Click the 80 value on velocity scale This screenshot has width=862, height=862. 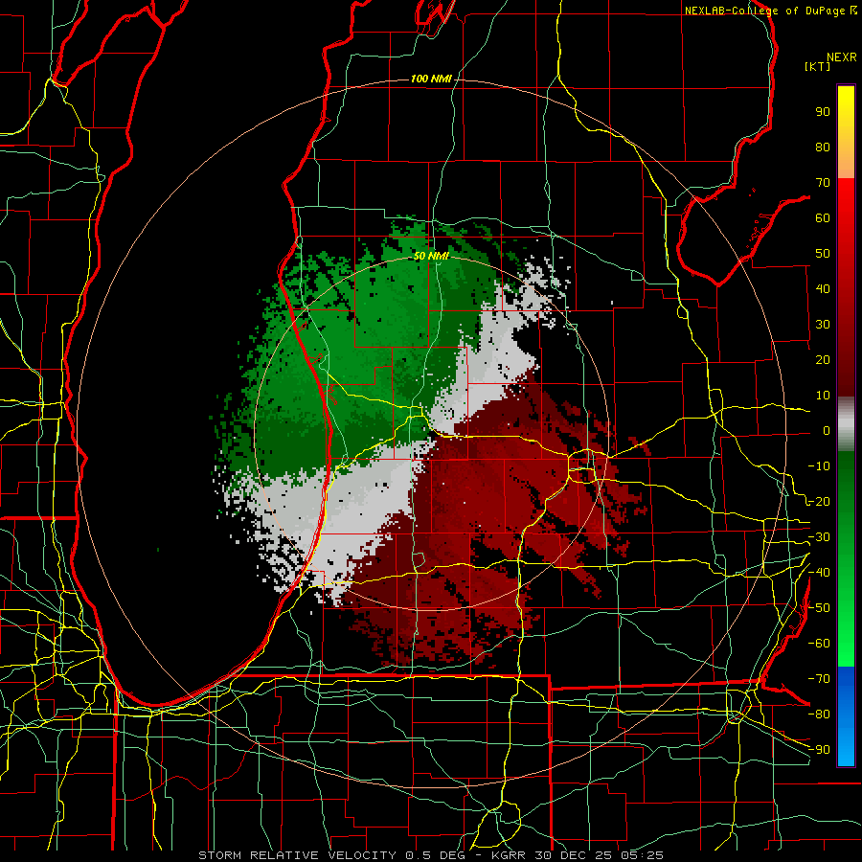(x=823, y=147)
